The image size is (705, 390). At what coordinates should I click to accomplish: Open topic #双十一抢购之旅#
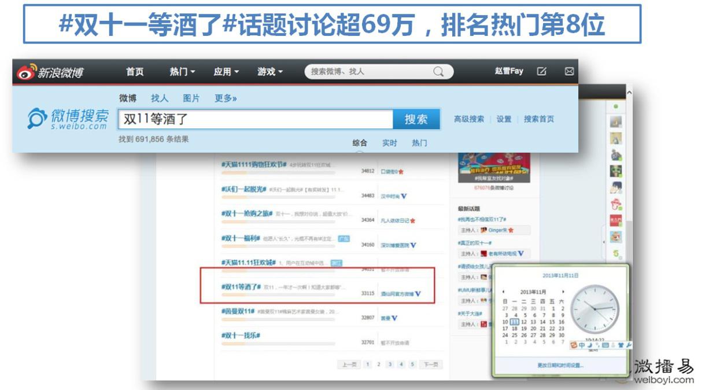click(246, 214)
